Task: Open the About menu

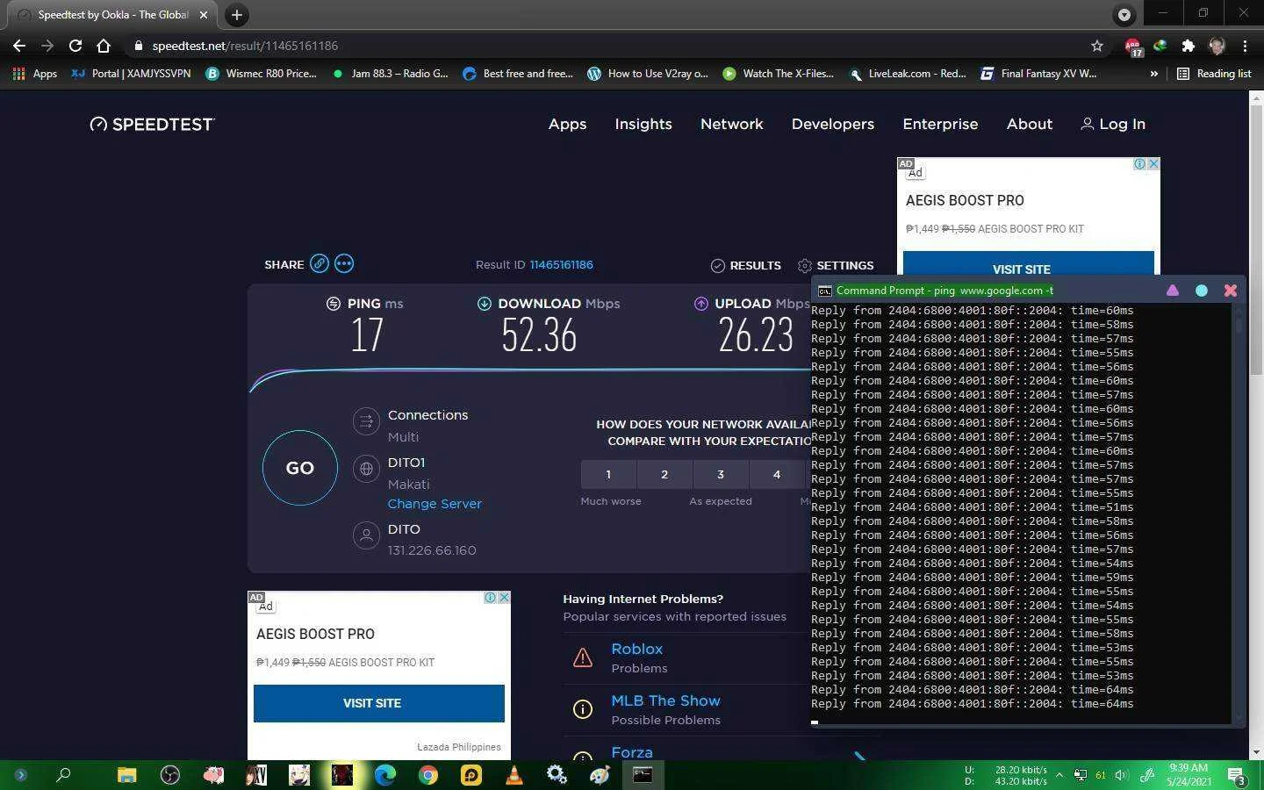Action: point(1030,124)
